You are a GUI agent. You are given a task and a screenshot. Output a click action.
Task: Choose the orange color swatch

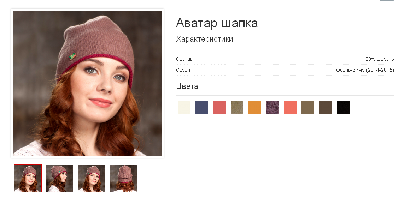click(255, 107)
